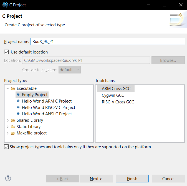The height and width of the screenshot is (186, 187).
Task: Click the help question mark icon
Action: pyautogui.click(x=8, y=178)
